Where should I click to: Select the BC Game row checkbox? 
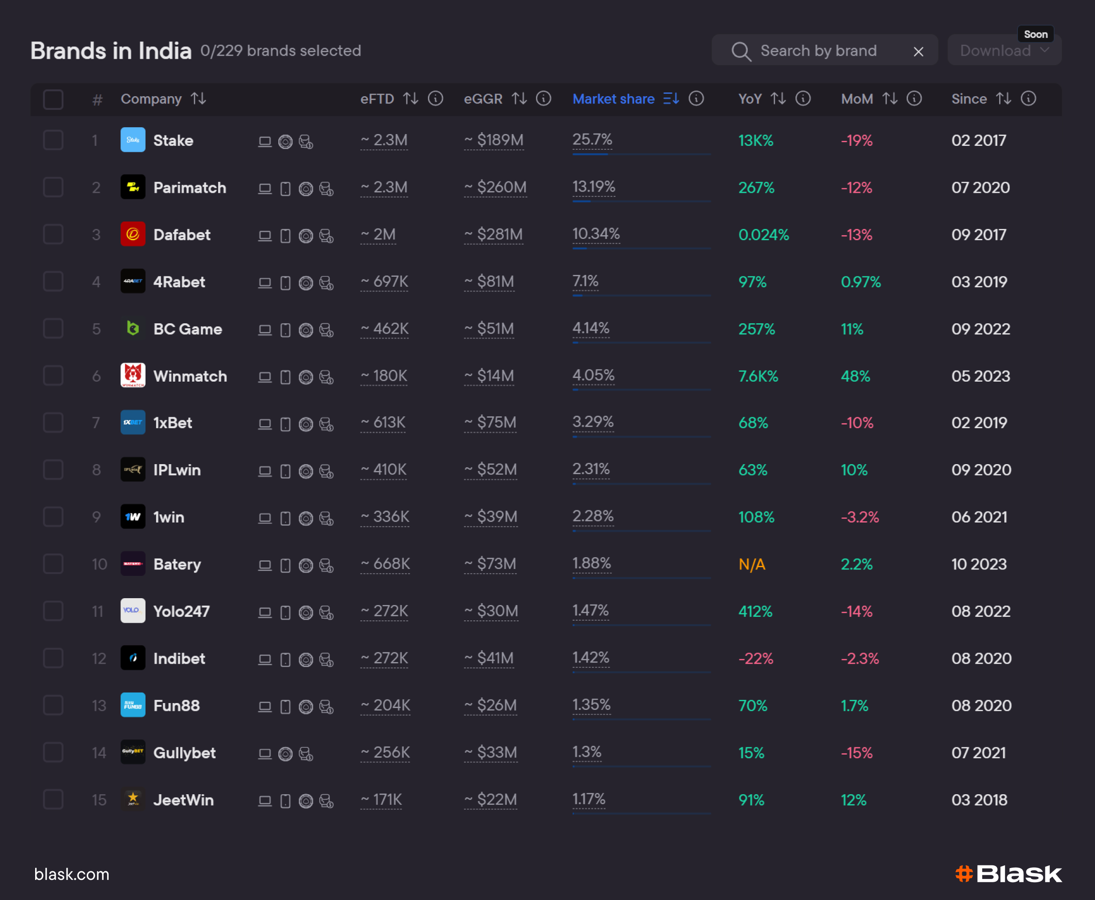pyautogui.click(x=53, y=329)
